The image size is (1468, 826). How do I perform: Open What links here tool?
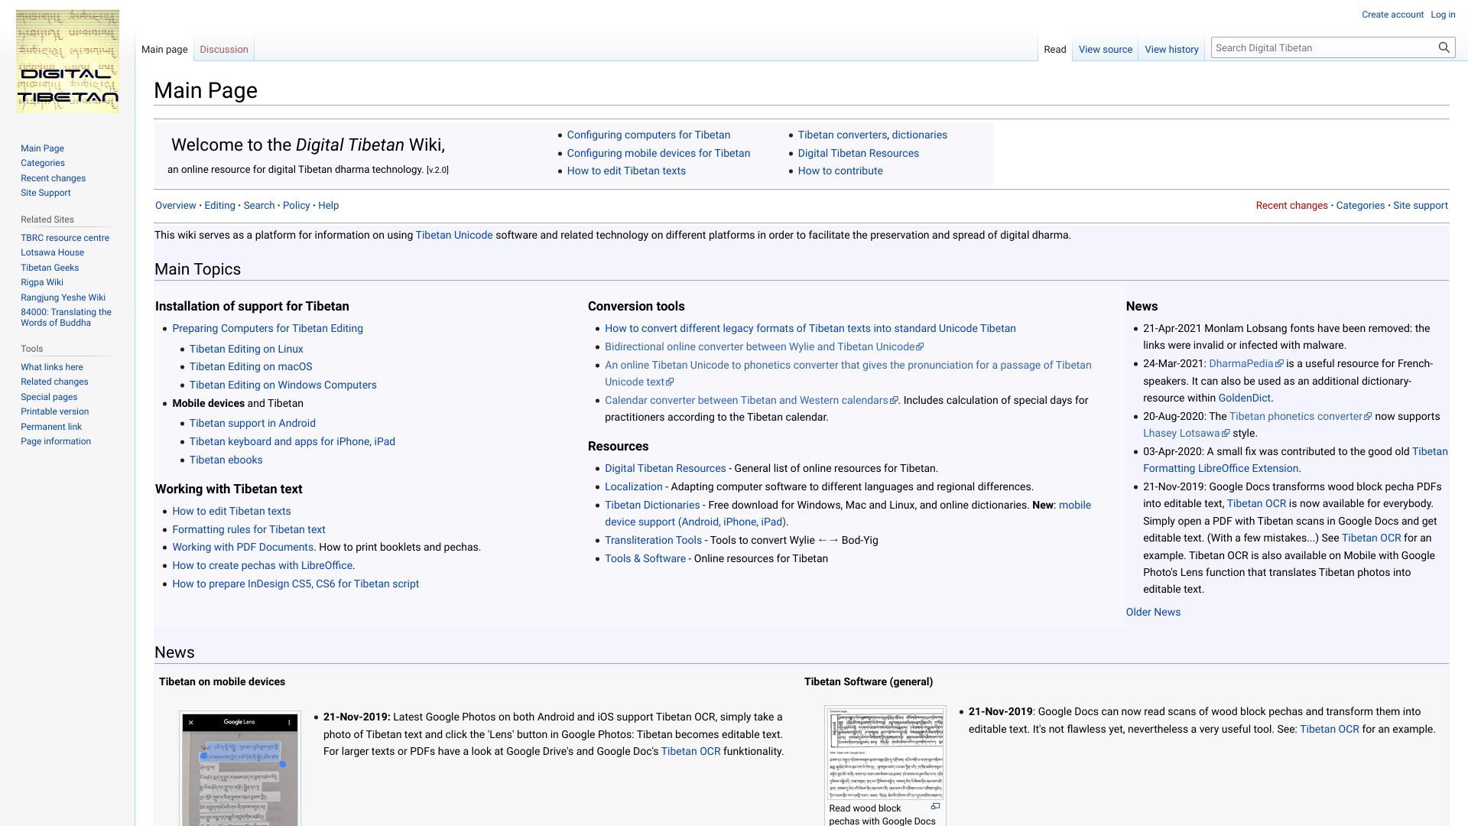pos(52,367)
